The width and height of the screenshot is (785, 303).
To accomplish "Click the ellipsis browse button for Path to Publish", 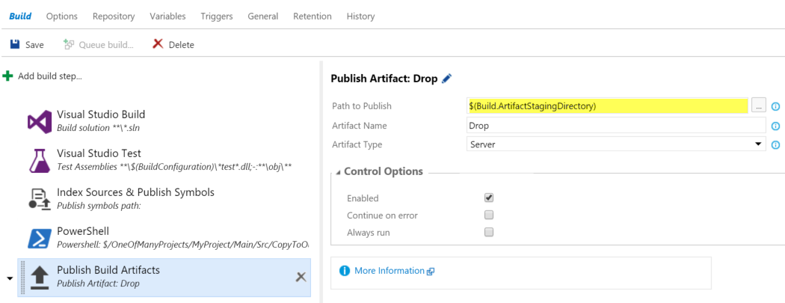I will point(759,106).
